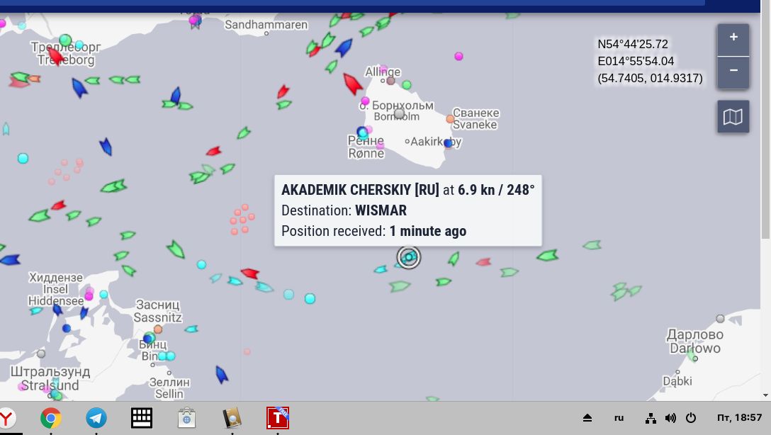Image resolution: width=771 pixels, height=435 pixels.
Task: Open the red T application in taskbar
Action: (277, 418)
